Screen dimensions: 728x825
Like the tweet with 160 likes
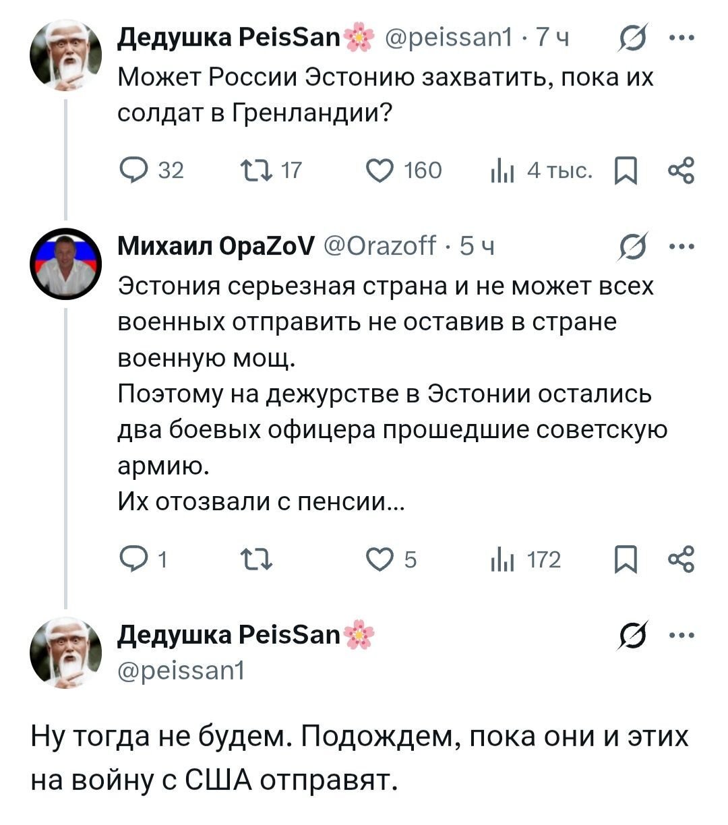point(381,171)
